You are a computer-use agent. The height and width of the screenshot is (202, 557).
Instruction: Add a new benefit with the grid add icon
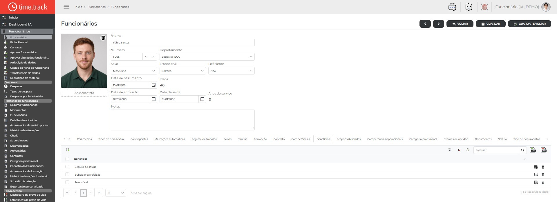[x=68, y=150]
